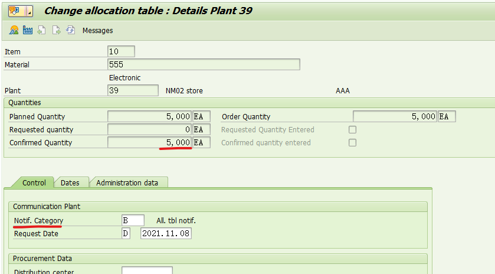The height and width of the screenshot is (274, 495).
Task: Switch to the Control tab
Action: coord(34,182)
